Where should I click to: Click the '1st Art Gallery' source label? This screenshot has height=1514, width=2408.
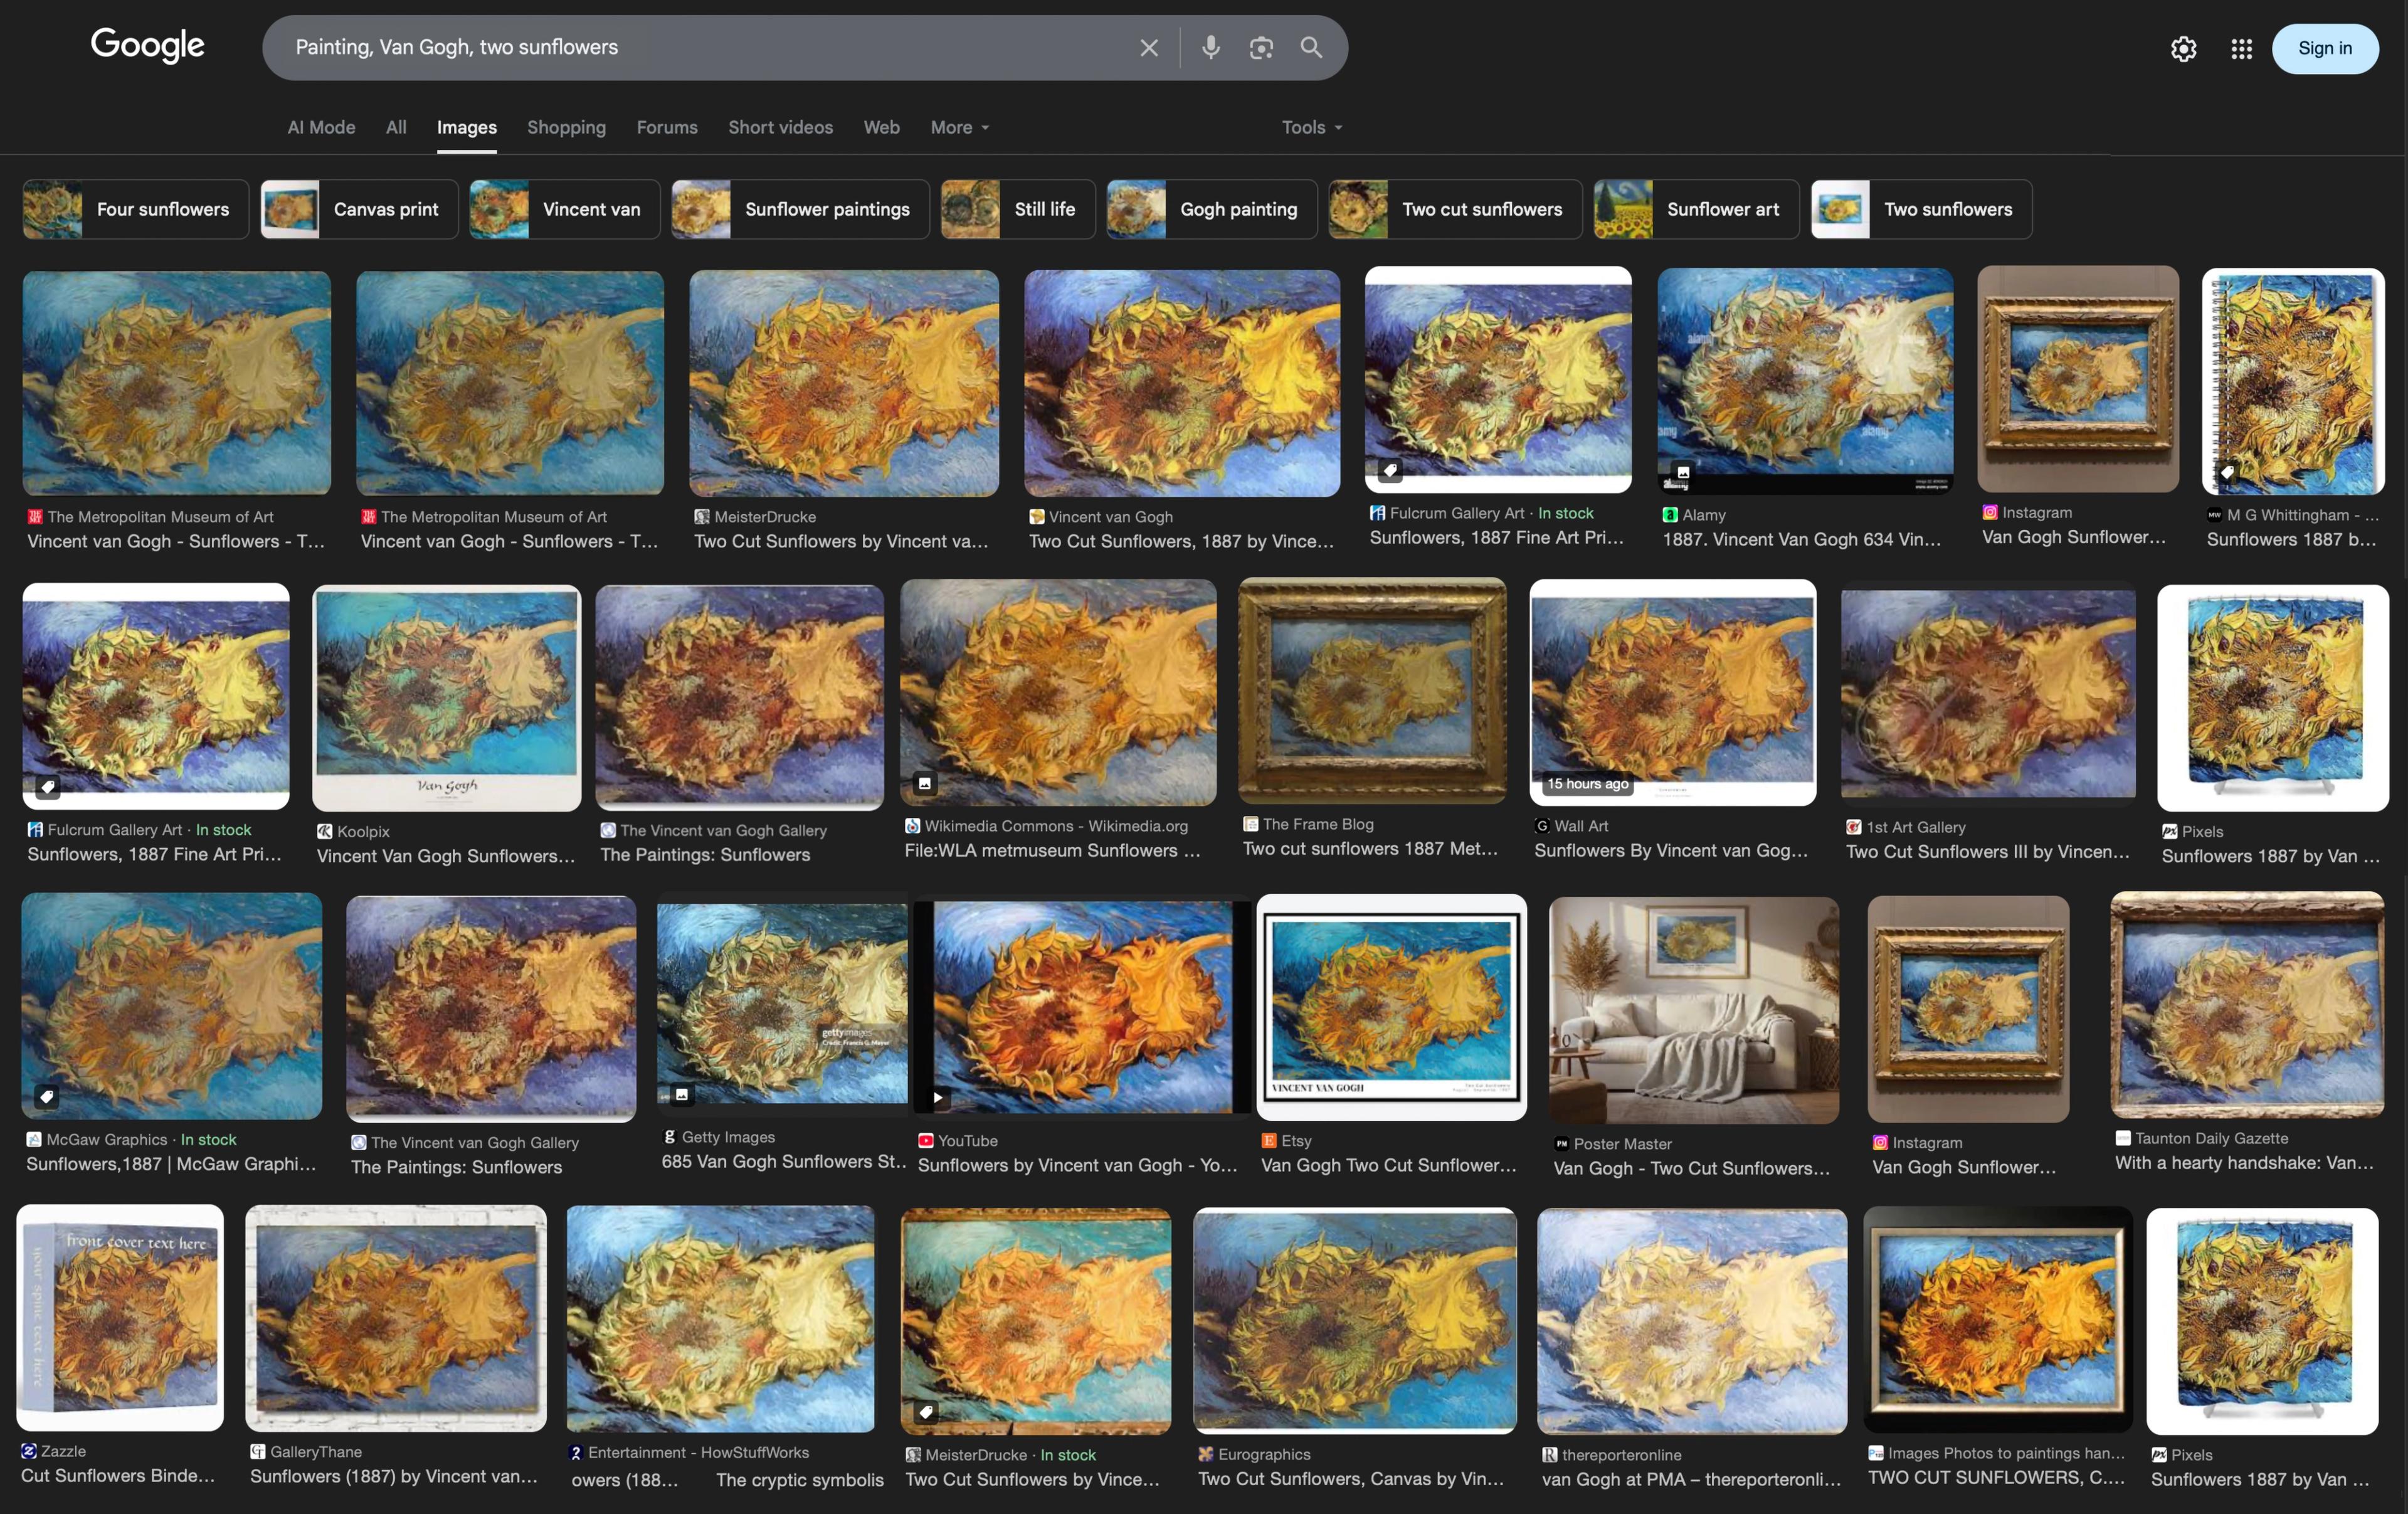pos(1915,827)
